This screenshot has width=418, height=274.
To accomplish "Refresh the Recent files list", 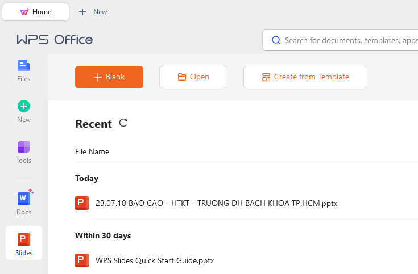I will click(x=123, y=123).
